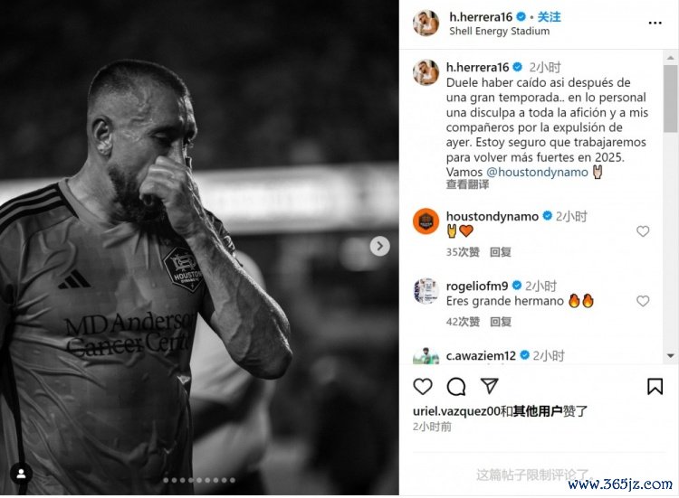Reply to houstondynamo comment

click(x=500, y=252)
